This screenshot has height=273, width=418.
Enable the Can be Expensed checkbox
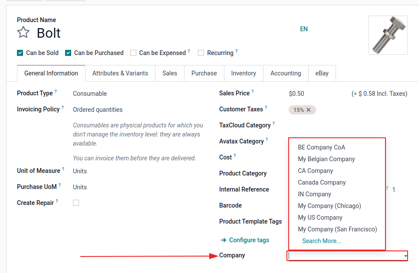[x=133, y=53]
